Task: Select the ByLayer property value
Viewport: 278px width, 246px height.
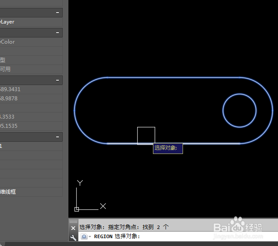Action: [31, 22]
